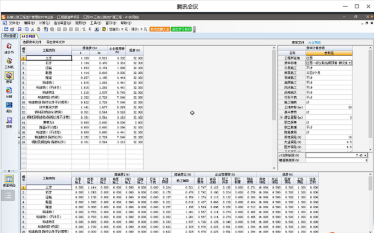Open the toolbar overflow arrow after green button
This screenshot has width=374, height=233.
tap(194, 29)
